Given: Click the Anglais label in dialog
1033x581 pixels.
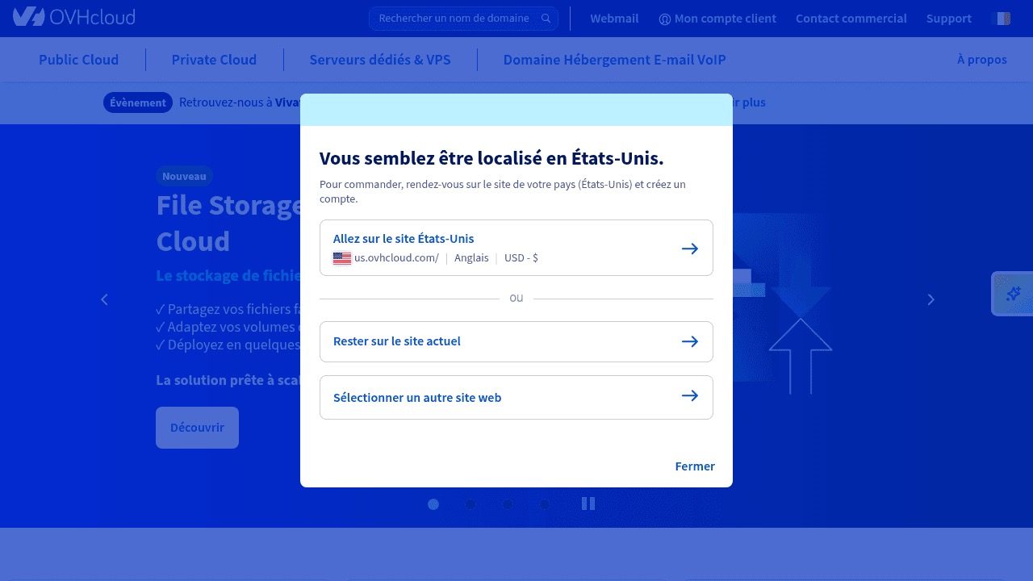Looking at the screenshot, I should [x=471, y=258].
